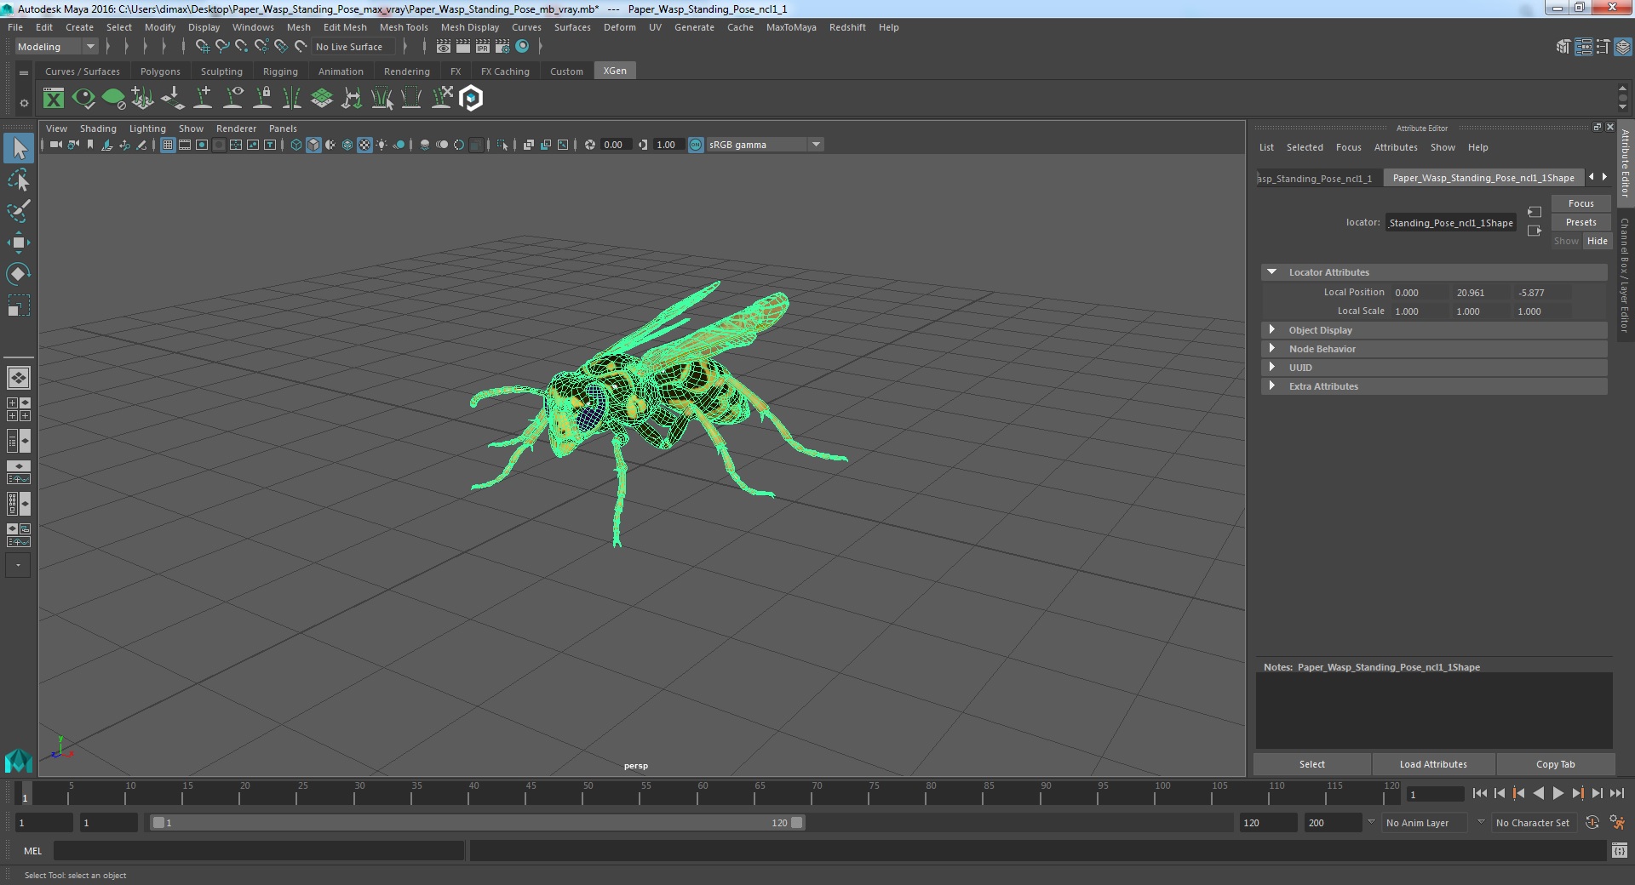Click Load Attributes button
The image size is (1635, 885).
tap(1433, 764)
